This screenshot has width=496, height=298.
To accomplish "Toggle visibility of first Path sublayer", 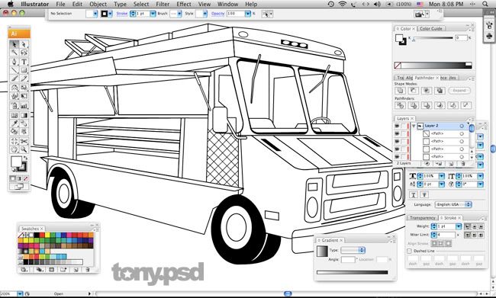I will (397, 133).
